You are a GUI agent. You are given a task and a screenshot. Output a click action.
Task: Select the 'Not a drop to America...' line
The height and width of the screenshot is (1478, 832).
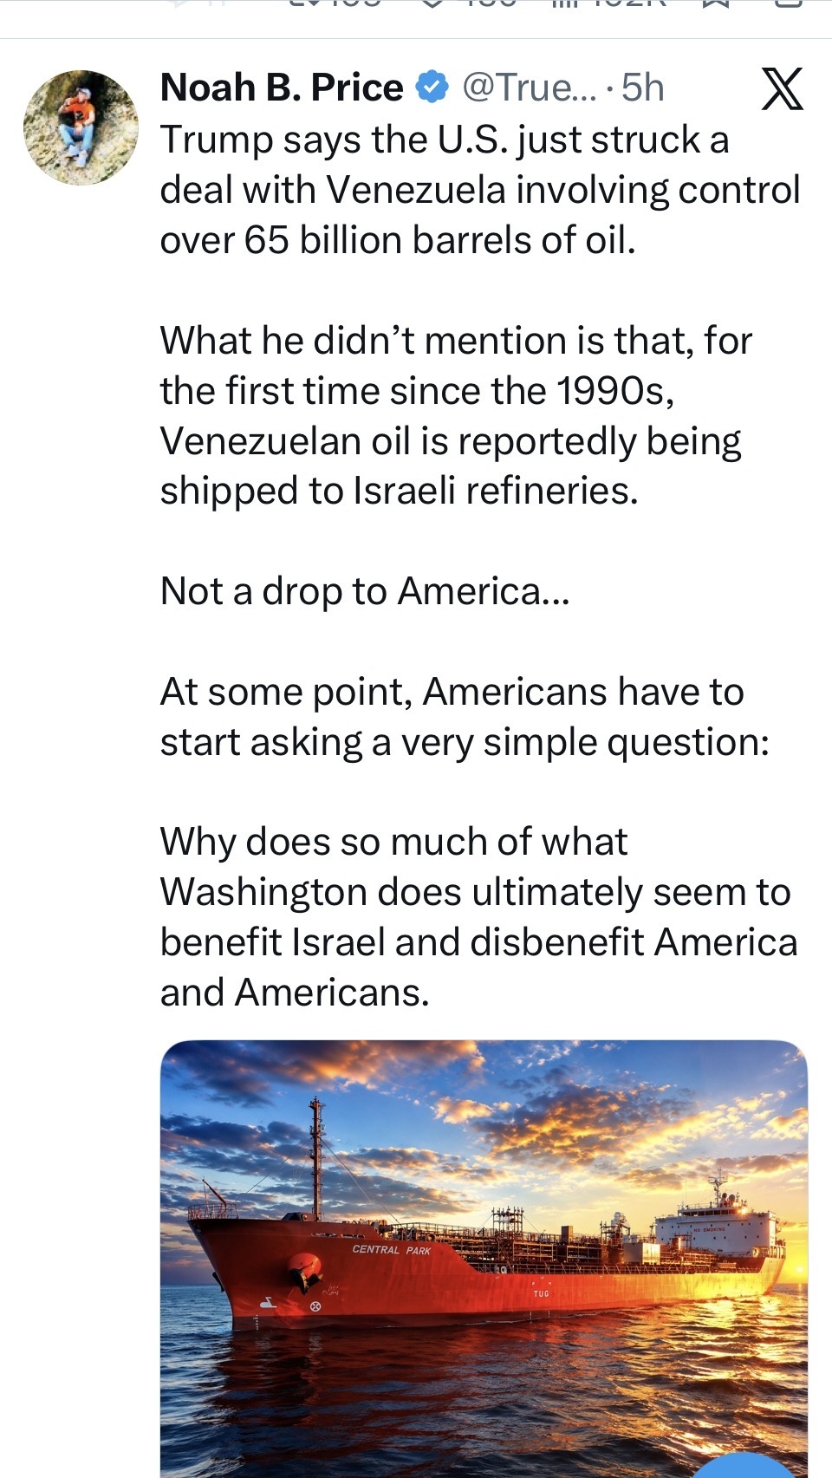365,591
